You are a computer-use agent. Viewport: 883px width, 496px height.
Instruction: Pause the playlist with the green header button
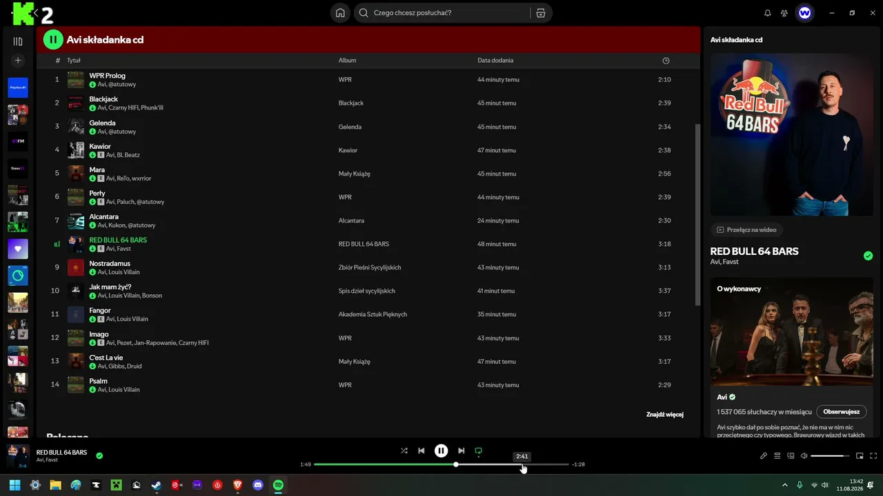[x=53, y=40]
